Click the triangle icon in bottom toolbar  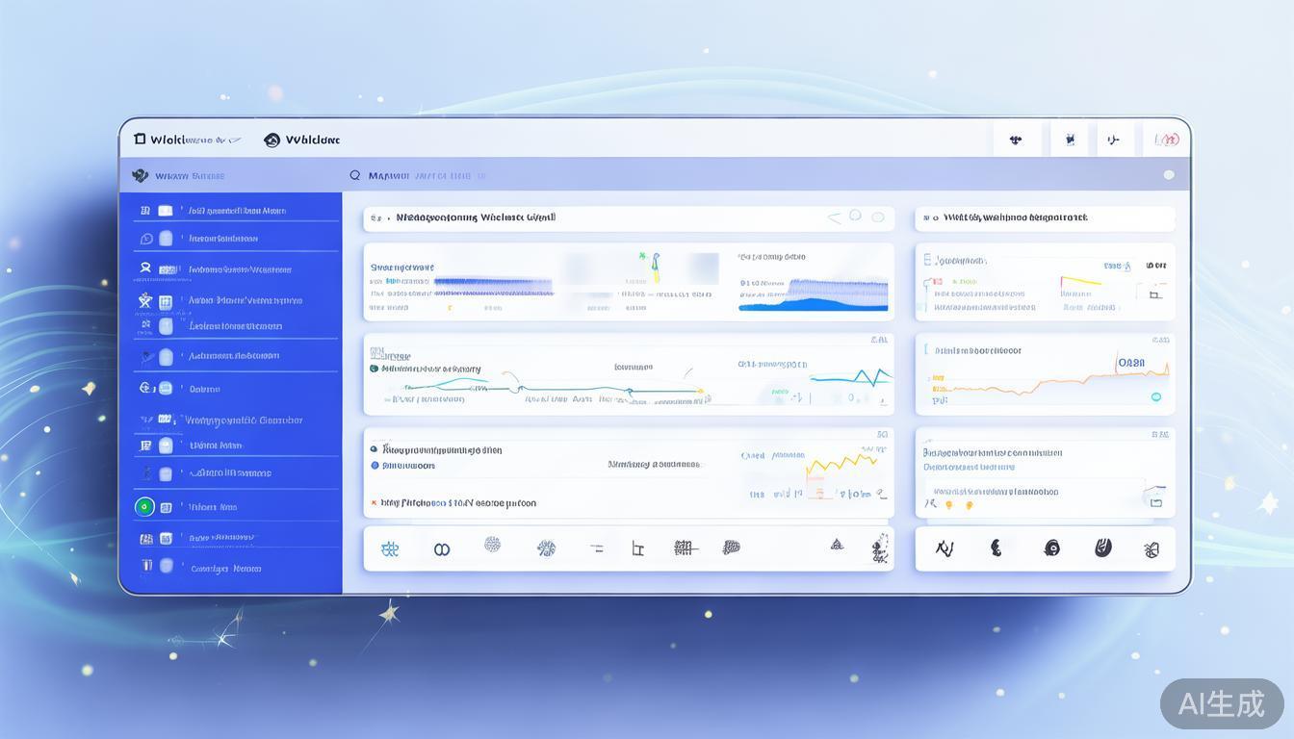[x=837, y=545]
